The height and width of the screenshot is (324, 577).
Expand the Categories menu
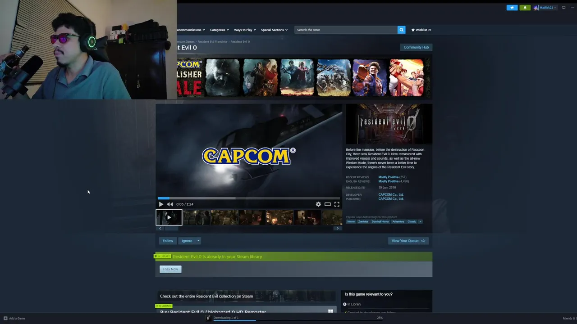click(x=220, y=30)
